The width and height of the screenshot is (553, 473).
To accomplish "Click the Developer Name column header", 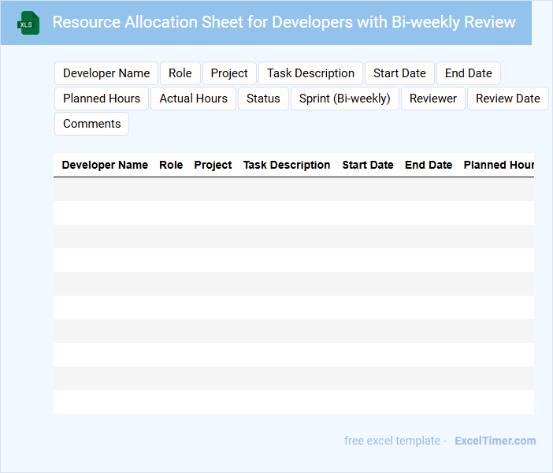I will click(105, 165).
